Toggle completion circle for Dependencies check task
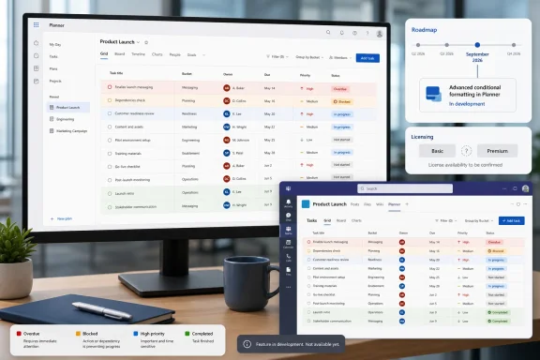 tap(110, 100)
